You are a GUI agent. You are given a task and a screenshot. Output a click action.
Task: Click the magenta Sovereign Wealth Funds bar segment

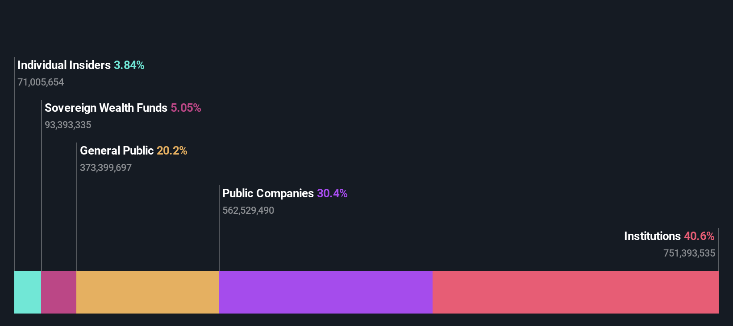pos(59,292)
